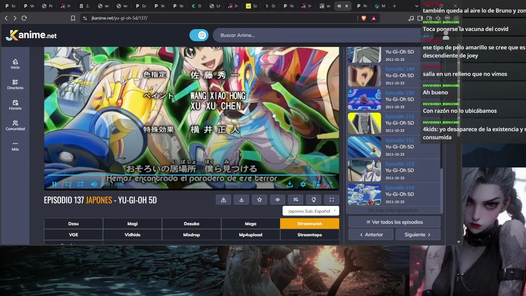
Task: Go forward in the browser
Action: (15, 18)
